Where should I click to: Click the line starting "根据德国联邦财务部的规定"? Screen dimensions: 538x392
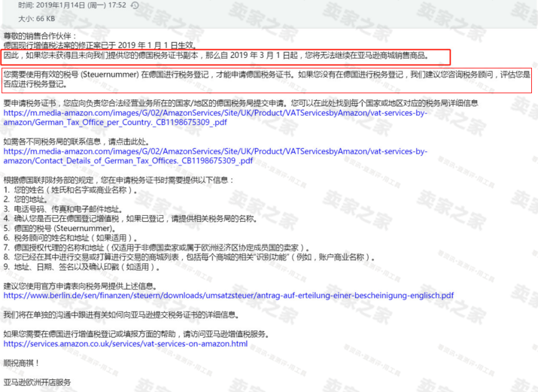(x=118, y=180)
